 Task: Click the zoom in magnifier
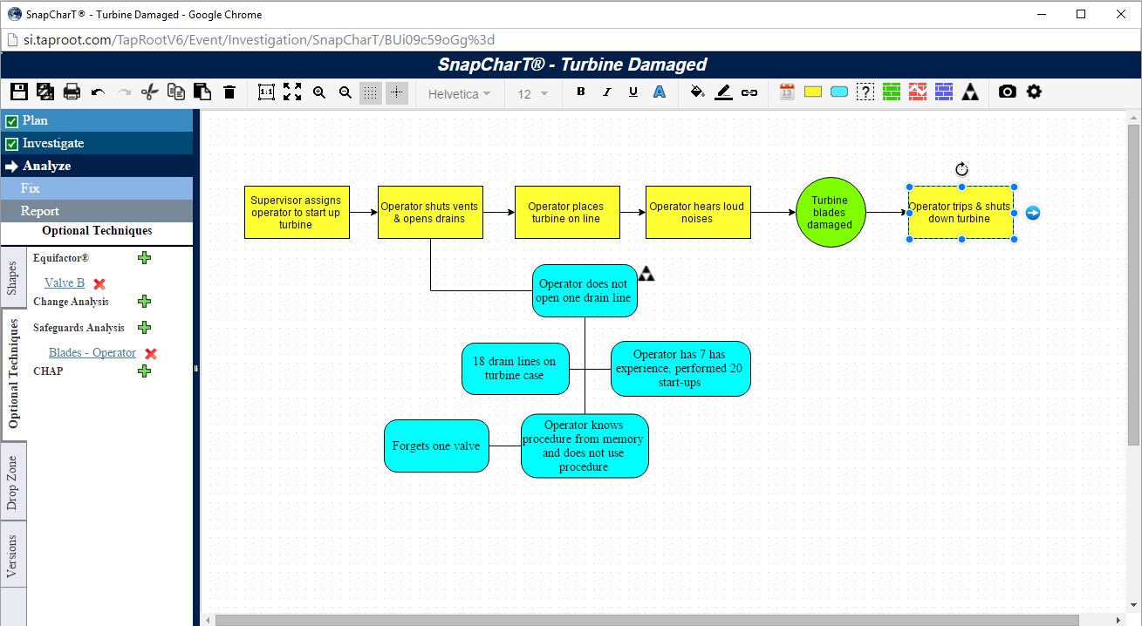(319, 92)
